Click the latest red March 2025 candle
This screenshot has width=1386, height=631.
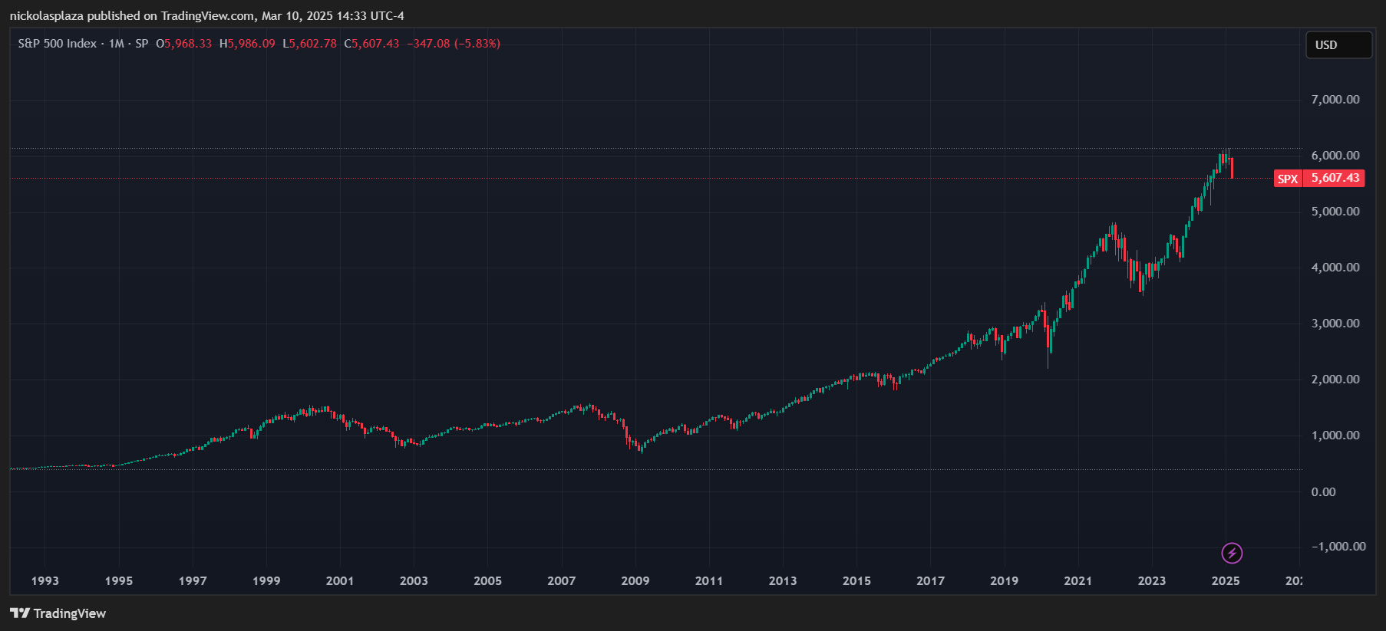click(x=1233, y=168)
